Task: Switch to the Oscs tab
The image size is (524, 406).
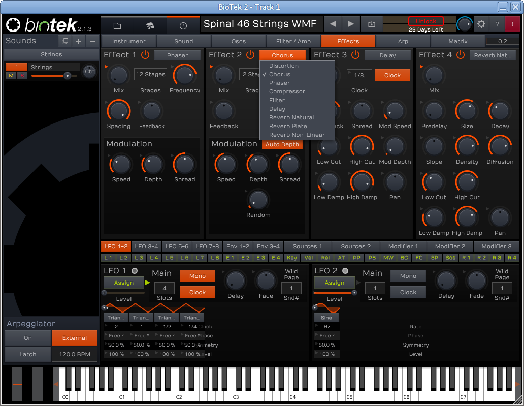Action: click(238, 41)
